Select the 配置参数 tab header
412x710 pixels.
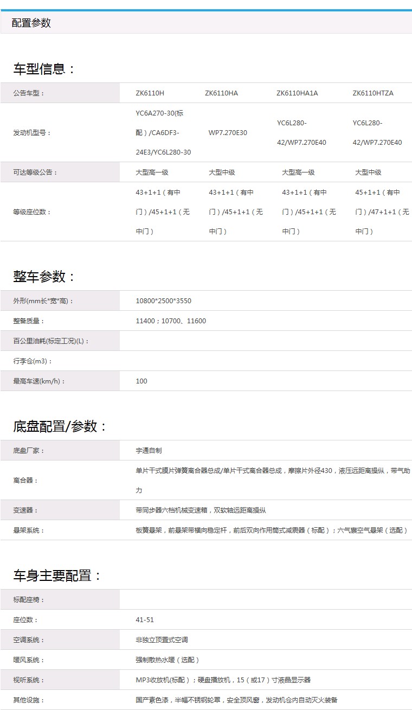[31, 23]
